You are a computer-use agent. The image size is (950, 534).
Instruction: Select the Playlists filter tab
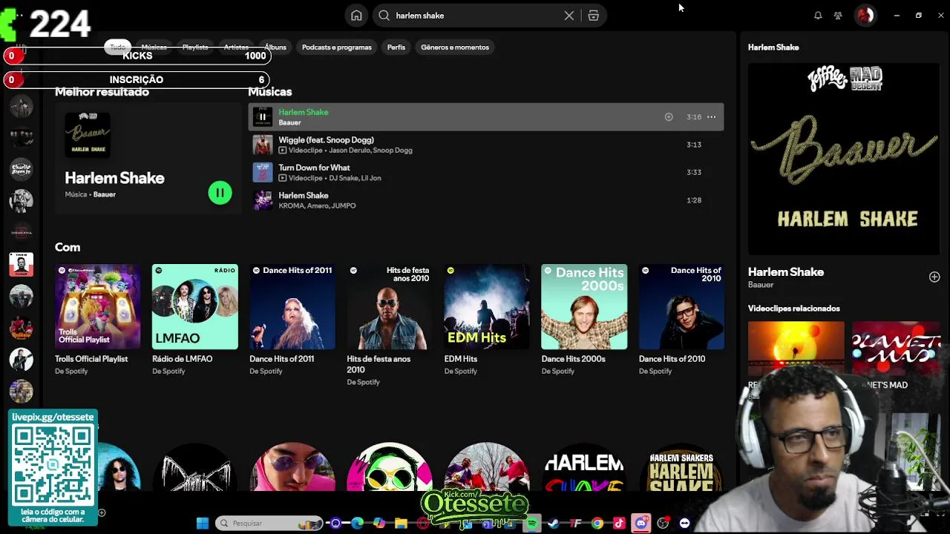point(195,47)
